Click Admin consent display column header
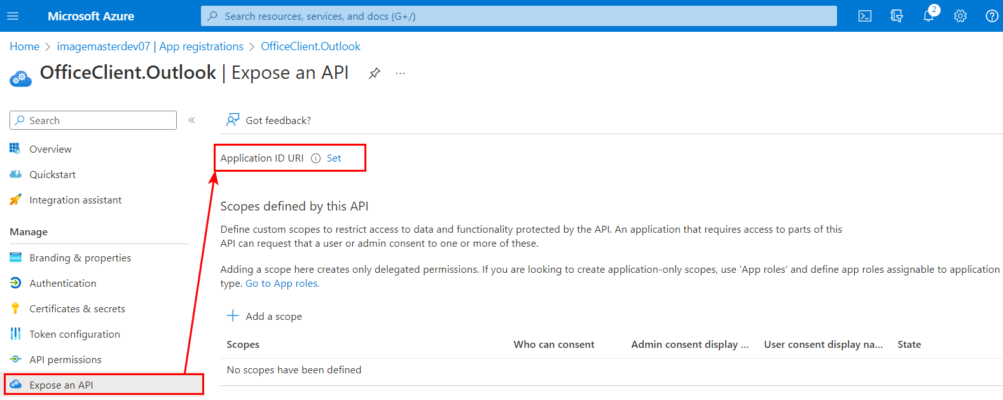Screen dimensions: 1003x400 click(690, 344)
